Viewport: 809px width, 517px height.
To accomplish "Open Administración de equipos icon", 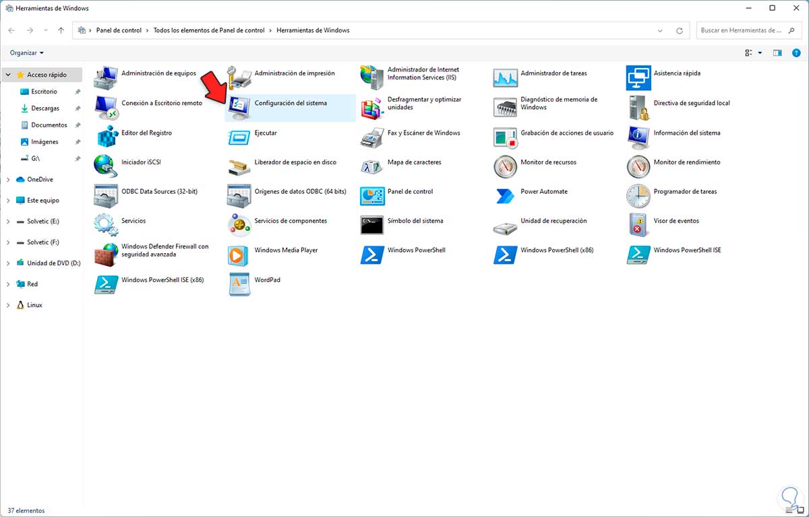I will 106,78.
